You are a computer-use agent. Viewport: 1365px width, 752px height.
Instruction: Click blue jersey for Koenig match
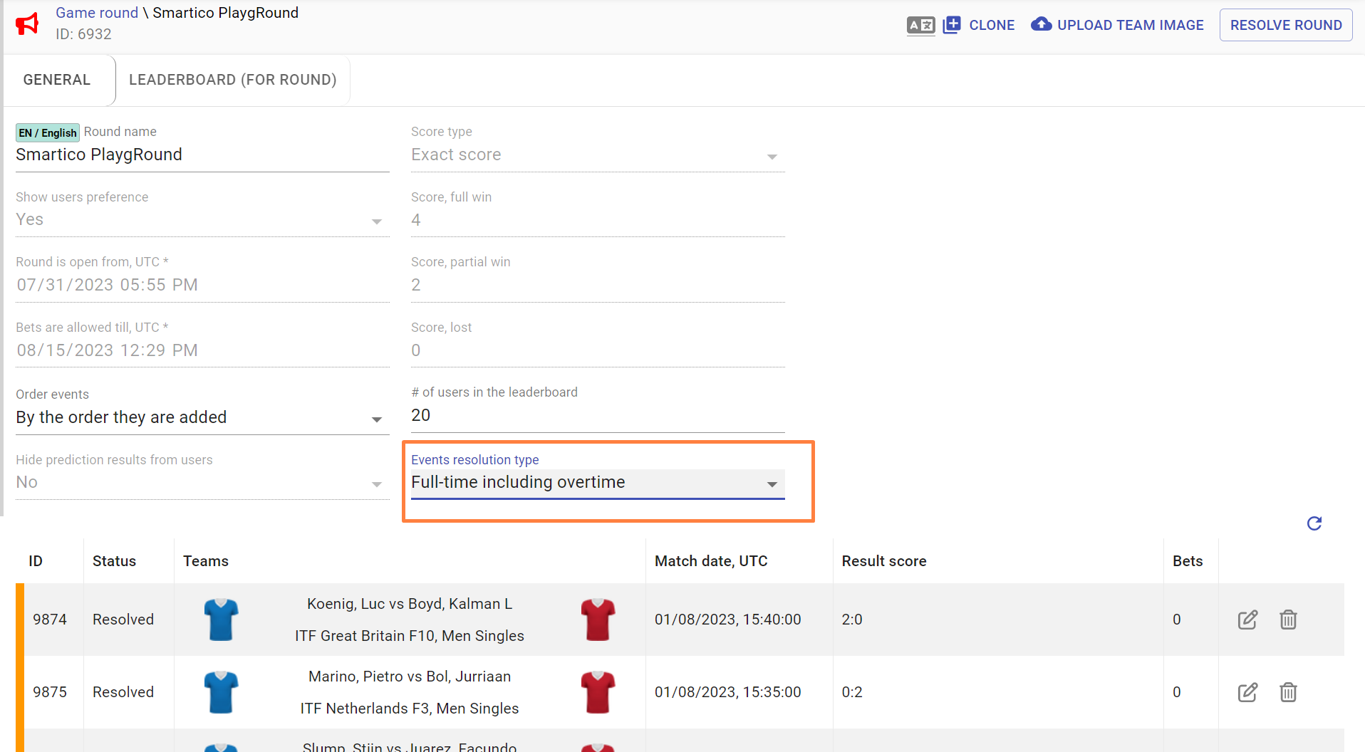pyautogui.click(x=221, y=620)
